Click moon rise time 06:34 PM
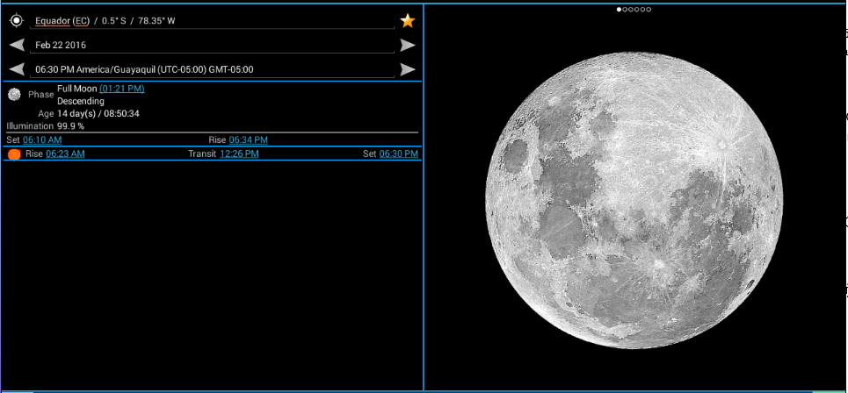Image resolution: width=848 pixels, height=393 pixels. pos(248,139)
